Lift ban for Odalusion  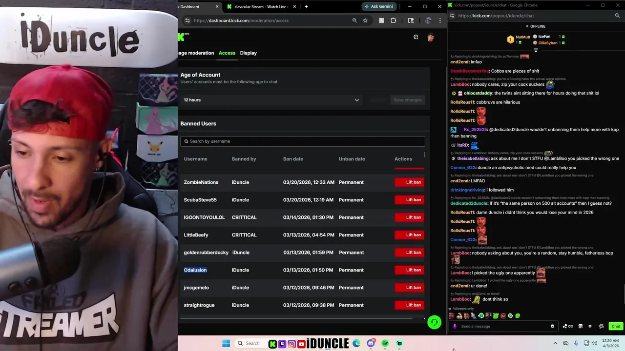[x=409, y=270]
